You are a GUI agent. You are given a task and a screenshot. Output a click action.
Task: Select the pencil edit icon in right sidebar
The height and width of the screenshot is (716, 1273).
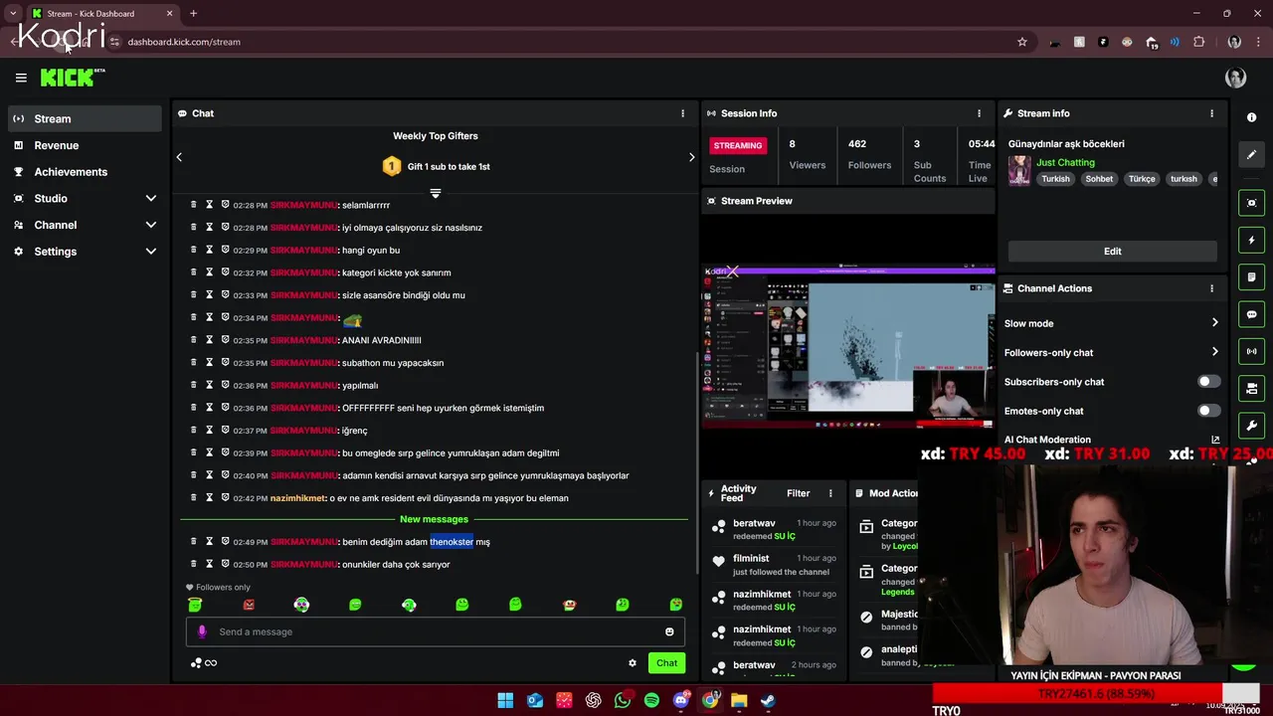click(1251, 155)
